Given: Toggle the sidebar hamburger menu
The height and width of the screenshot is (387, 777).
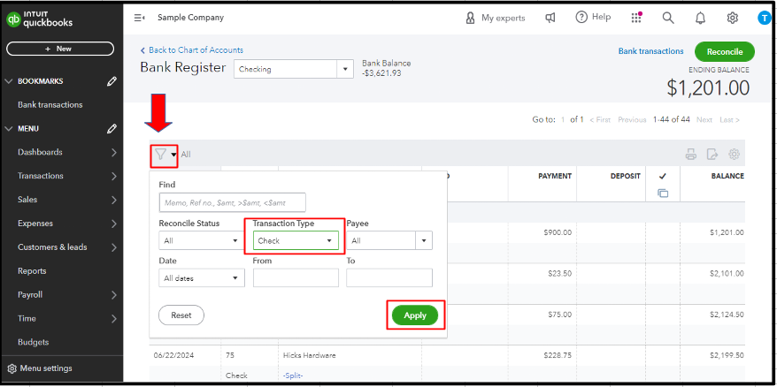Looking at the screenshot, I should (x=140, y=18).
